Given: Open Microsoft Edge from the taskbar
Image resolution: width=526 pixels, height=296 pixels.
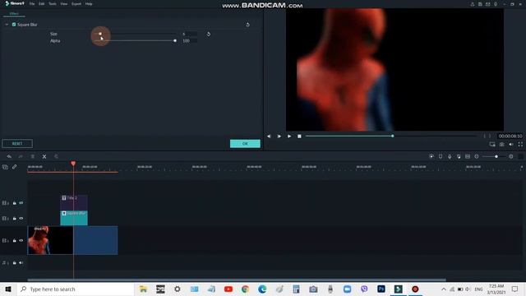Looking at the screenshot, I should [262, 289].
